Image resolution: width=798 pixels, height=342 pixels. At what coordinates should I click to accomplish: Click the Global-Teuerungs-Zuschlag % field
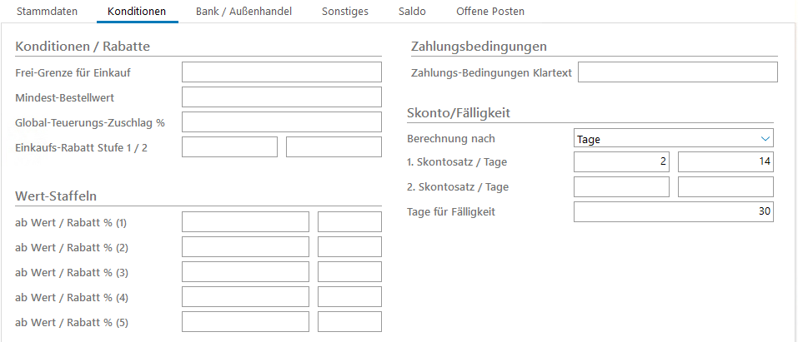click(281, 122)
